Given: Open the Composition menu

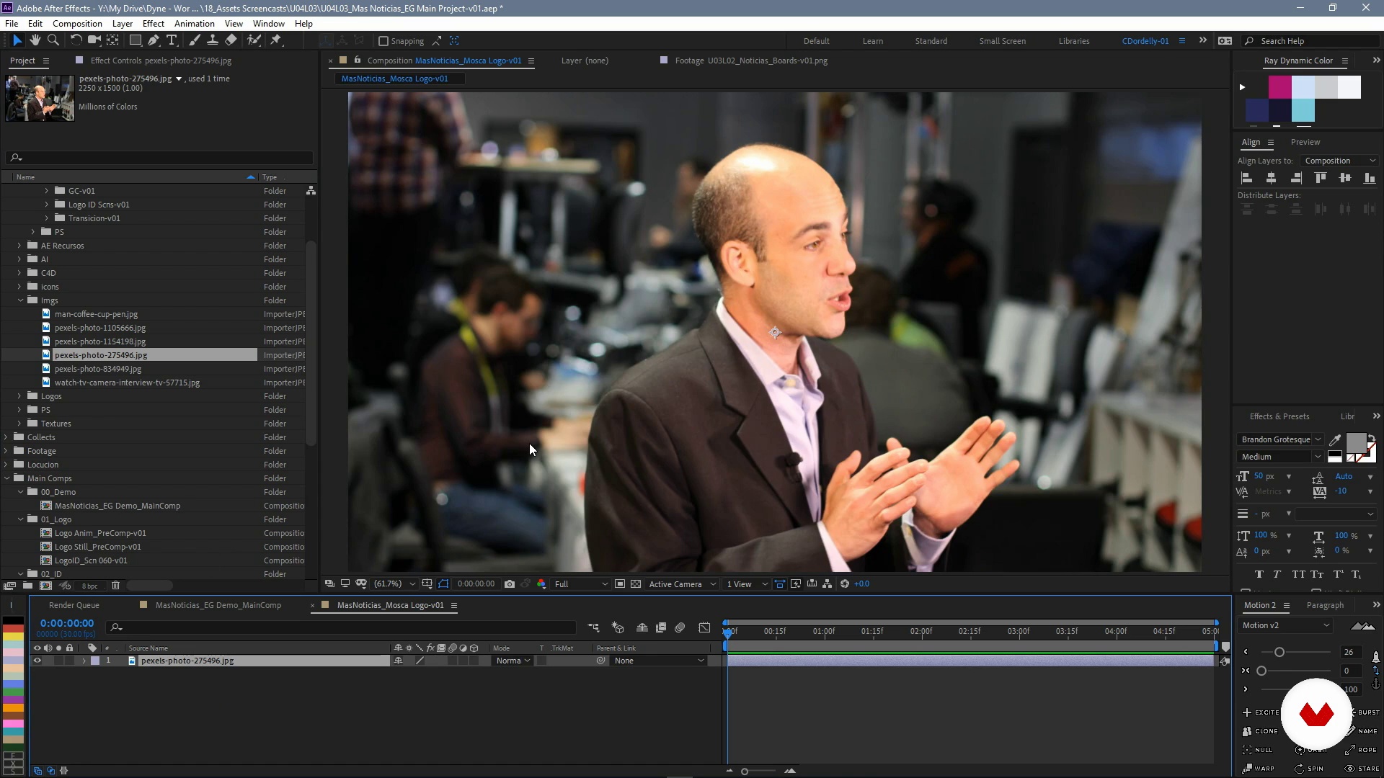Looking at the screenshot, I should 77,23.
